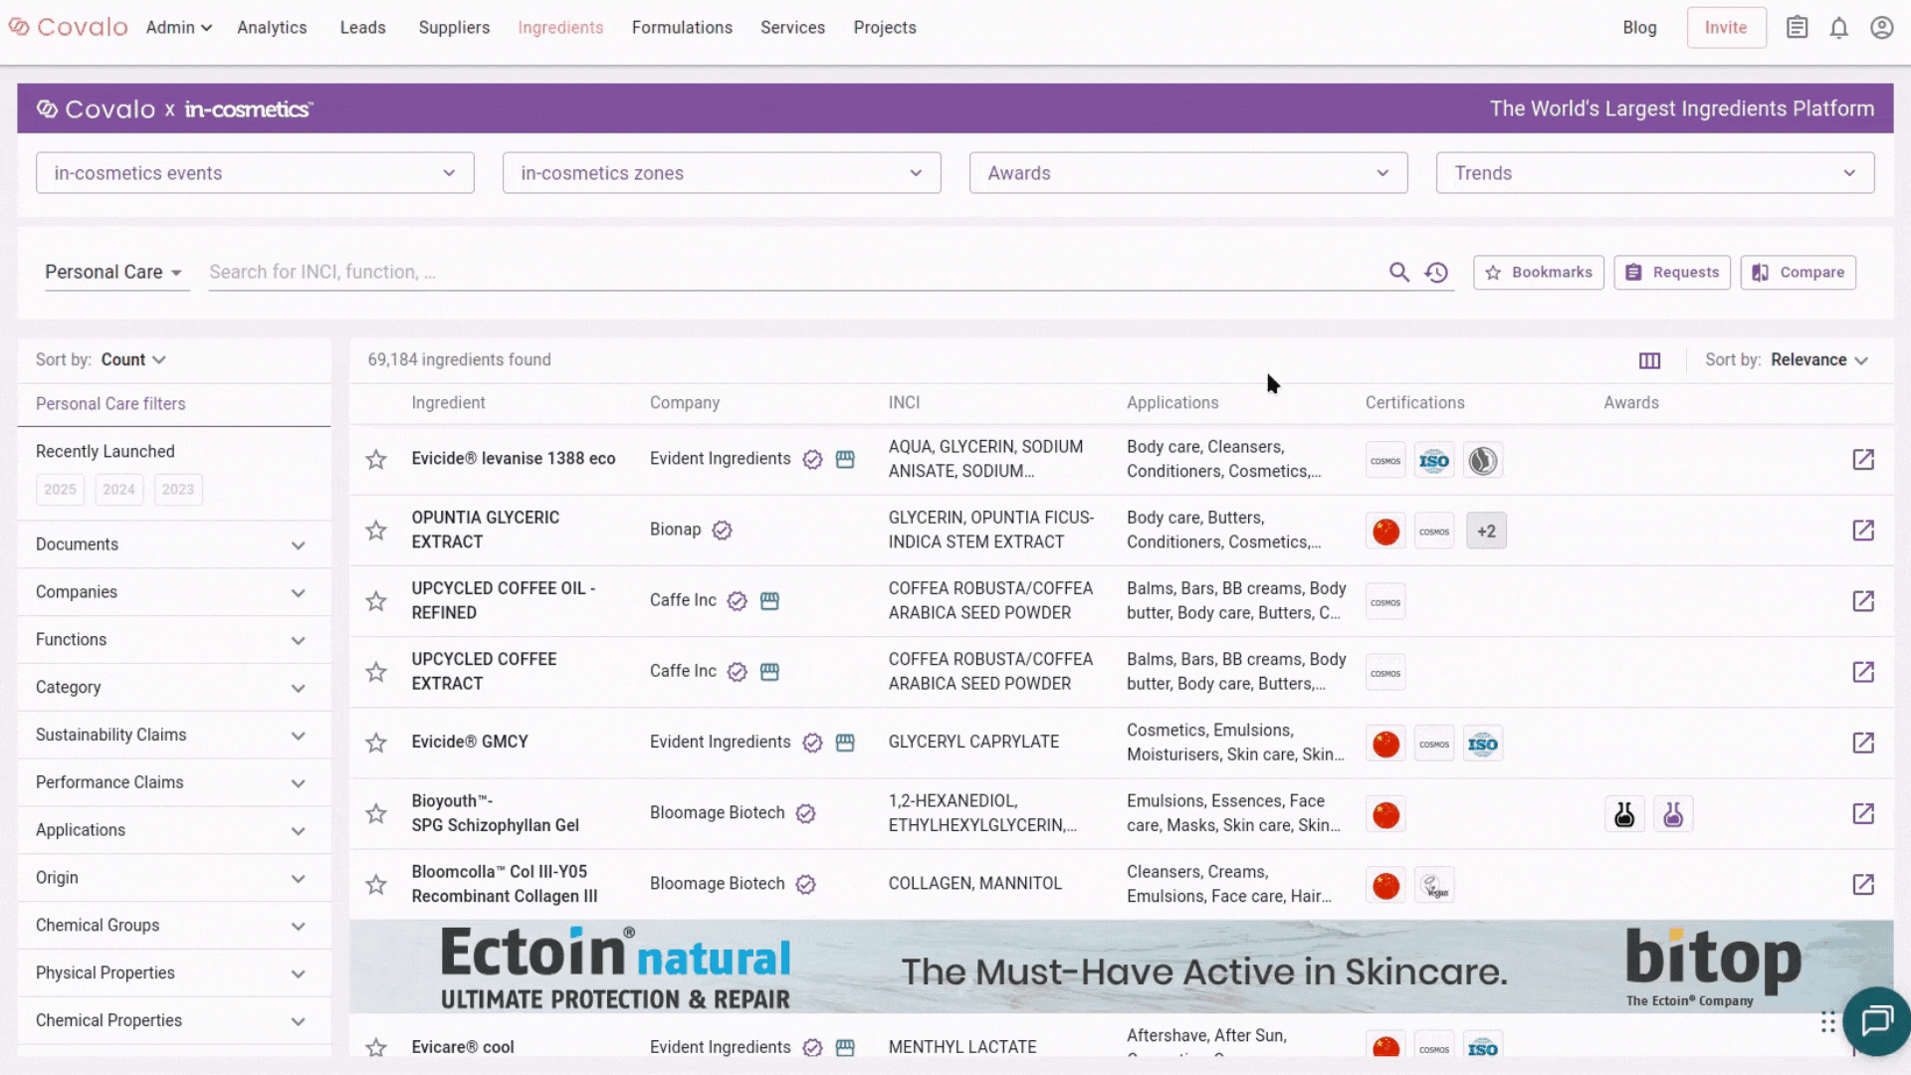The width and height of the screenshot is (1911, 1075).
Task: Open the live chat bubble
Action: click(1876, 1020)
